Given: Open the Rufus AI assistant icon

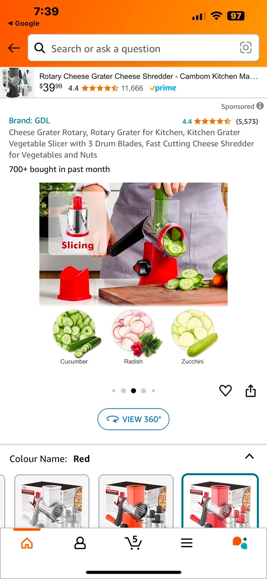Looking at the screenshot, I should pyautogui.click(x=240, y=543).
